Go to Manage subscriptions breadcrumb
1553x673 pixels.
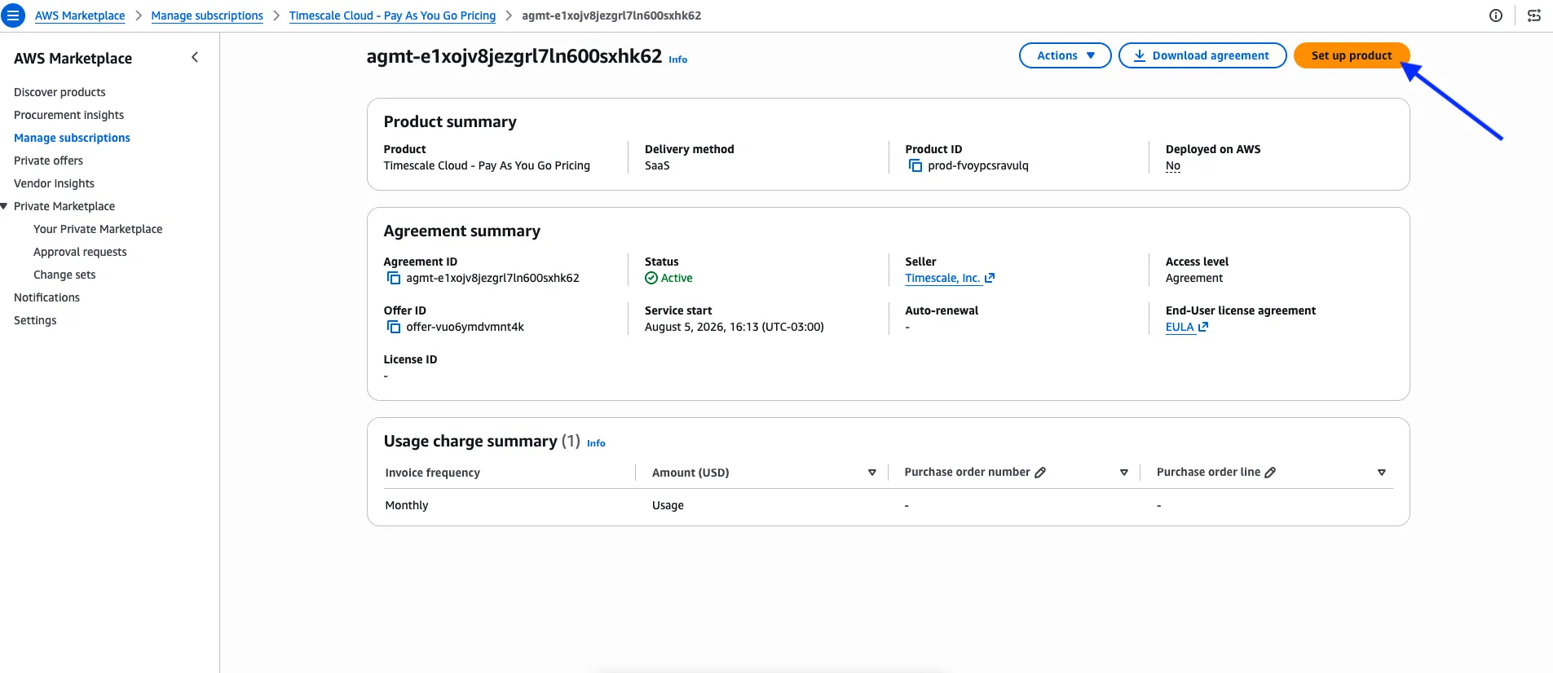click(x=207, y=15)
